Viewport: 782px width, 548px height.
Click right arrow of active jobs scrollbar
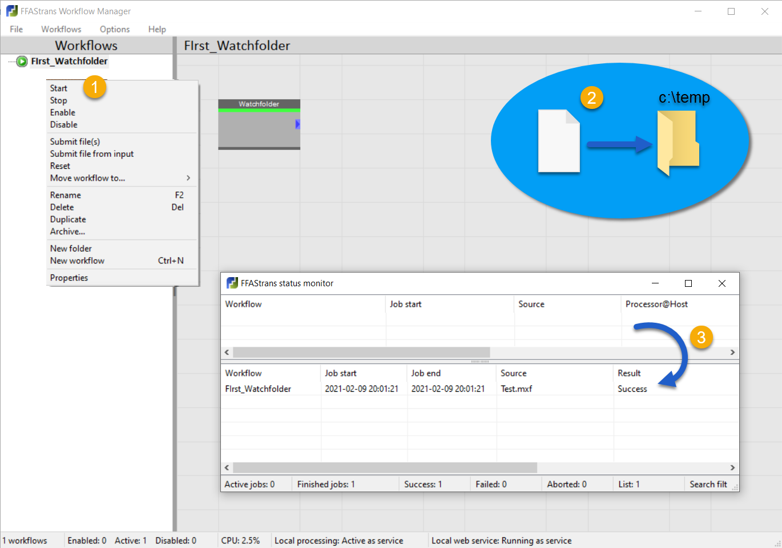pos(733,352)
